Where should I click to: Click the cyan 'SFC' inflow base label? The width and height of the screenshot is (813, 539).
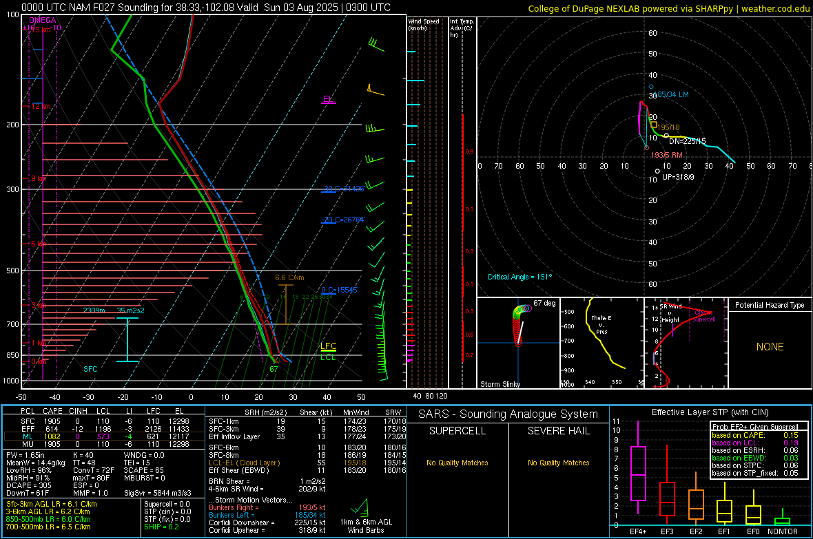point(90,369)
